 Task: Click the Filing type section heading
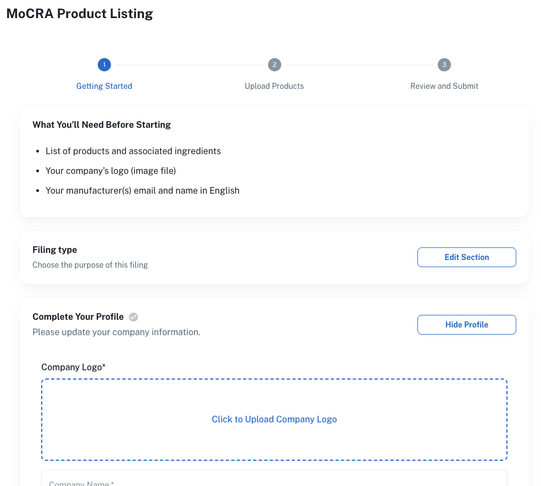tap(55, 250)
